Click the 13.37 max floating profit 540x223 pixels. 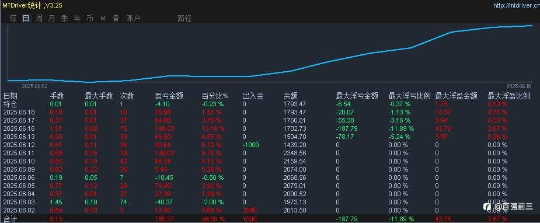coord(443,112)
